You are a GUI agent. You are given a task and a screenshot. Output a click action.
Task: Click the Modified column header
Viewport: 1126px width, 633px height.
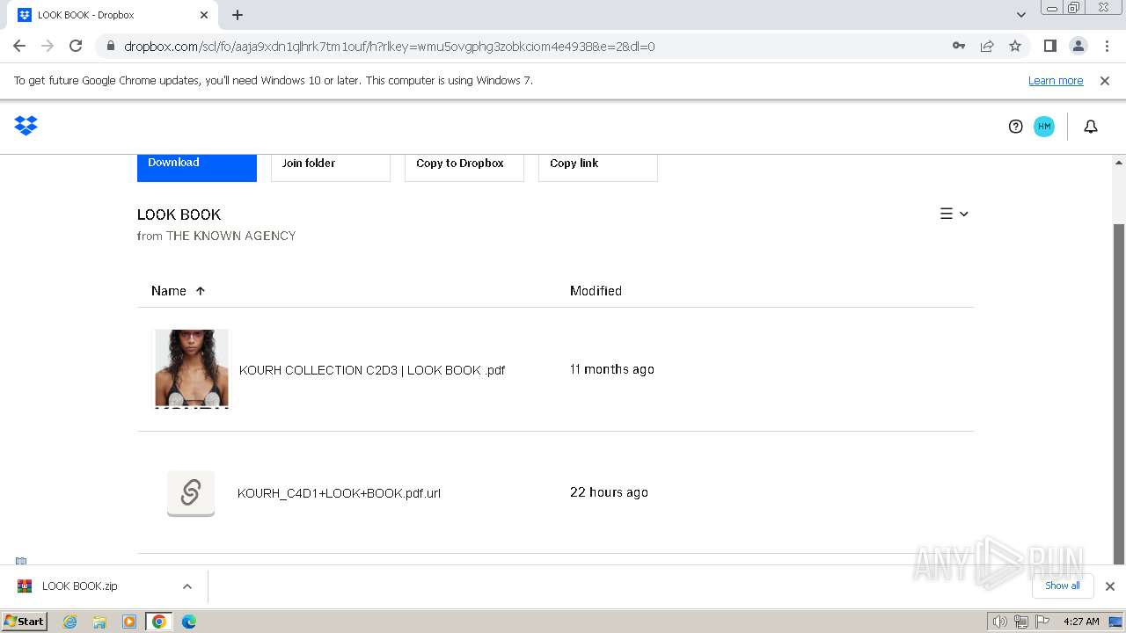tap(596, 291)
